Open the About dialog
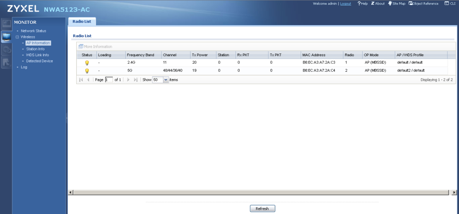 point(378,4)
